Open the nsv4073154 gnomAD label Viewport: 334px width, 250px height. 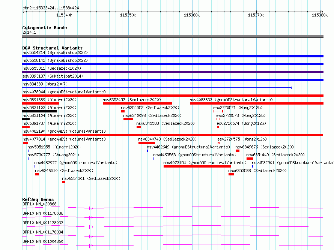coord(205,163)
